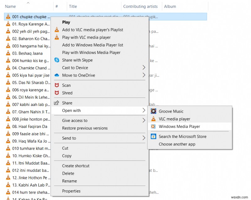This screenshot has width=251, height=200.
Task: Click the Share icon above Open with
Action: 57,103
